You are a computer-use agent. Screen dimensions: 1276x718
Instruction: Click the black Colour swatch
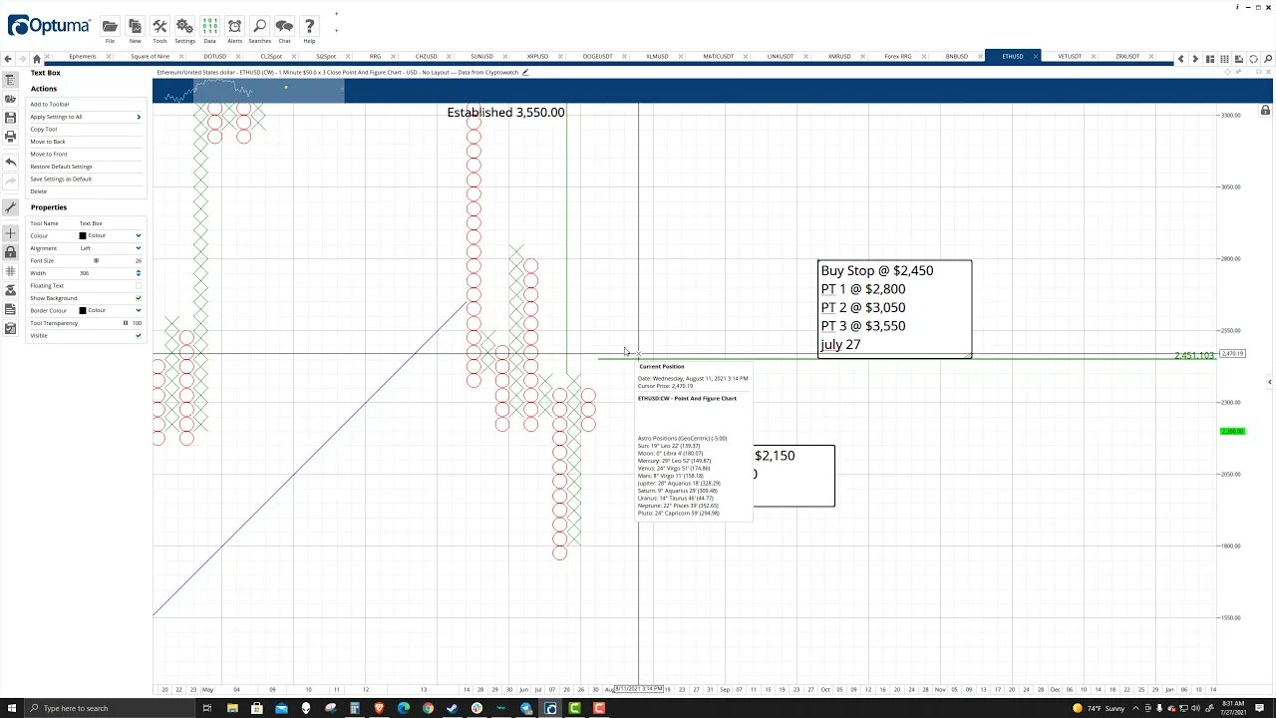83,235
